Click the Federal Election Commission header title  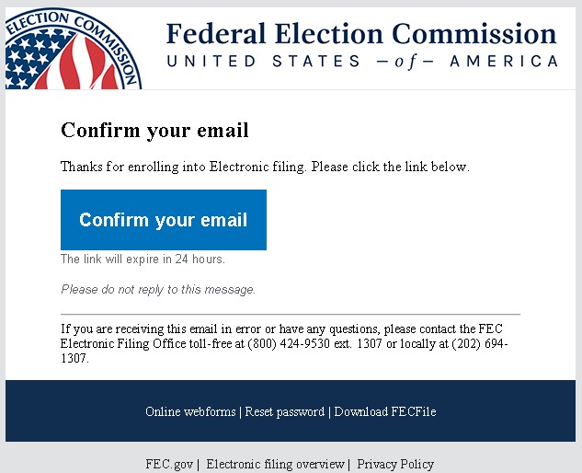click(361, 34)
